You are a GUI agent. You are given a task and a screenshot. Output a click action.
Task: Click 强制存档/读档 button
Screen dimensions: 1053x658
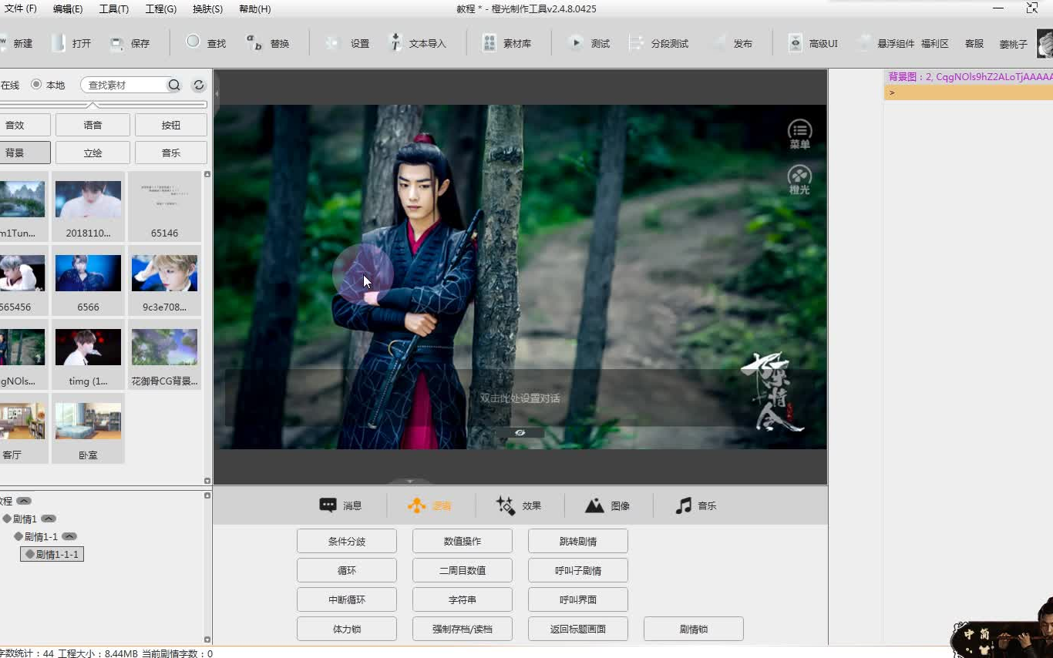click(463, 629)
